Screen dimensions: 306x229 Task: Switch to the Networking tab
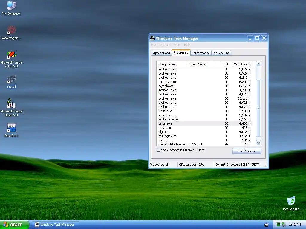point(221,53)
